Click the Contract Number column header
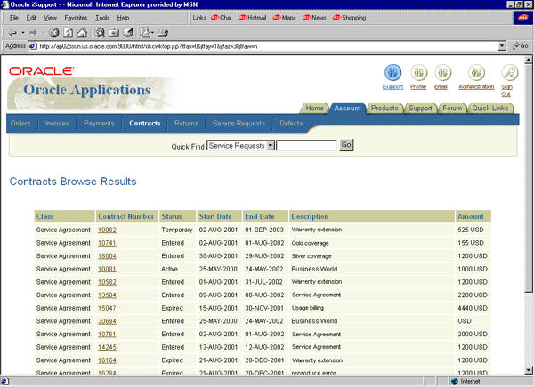Screen dimensions: 534x388 126,216
